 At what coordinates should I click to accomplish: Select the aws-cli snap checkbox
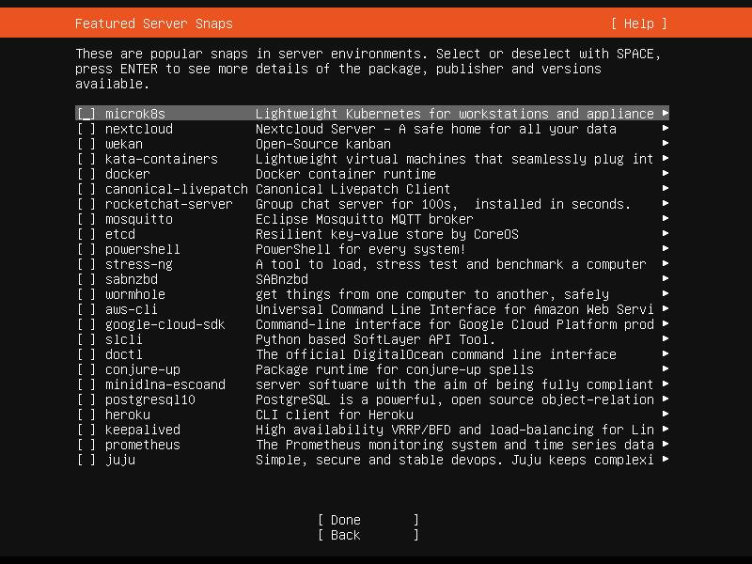click(86, 309)
